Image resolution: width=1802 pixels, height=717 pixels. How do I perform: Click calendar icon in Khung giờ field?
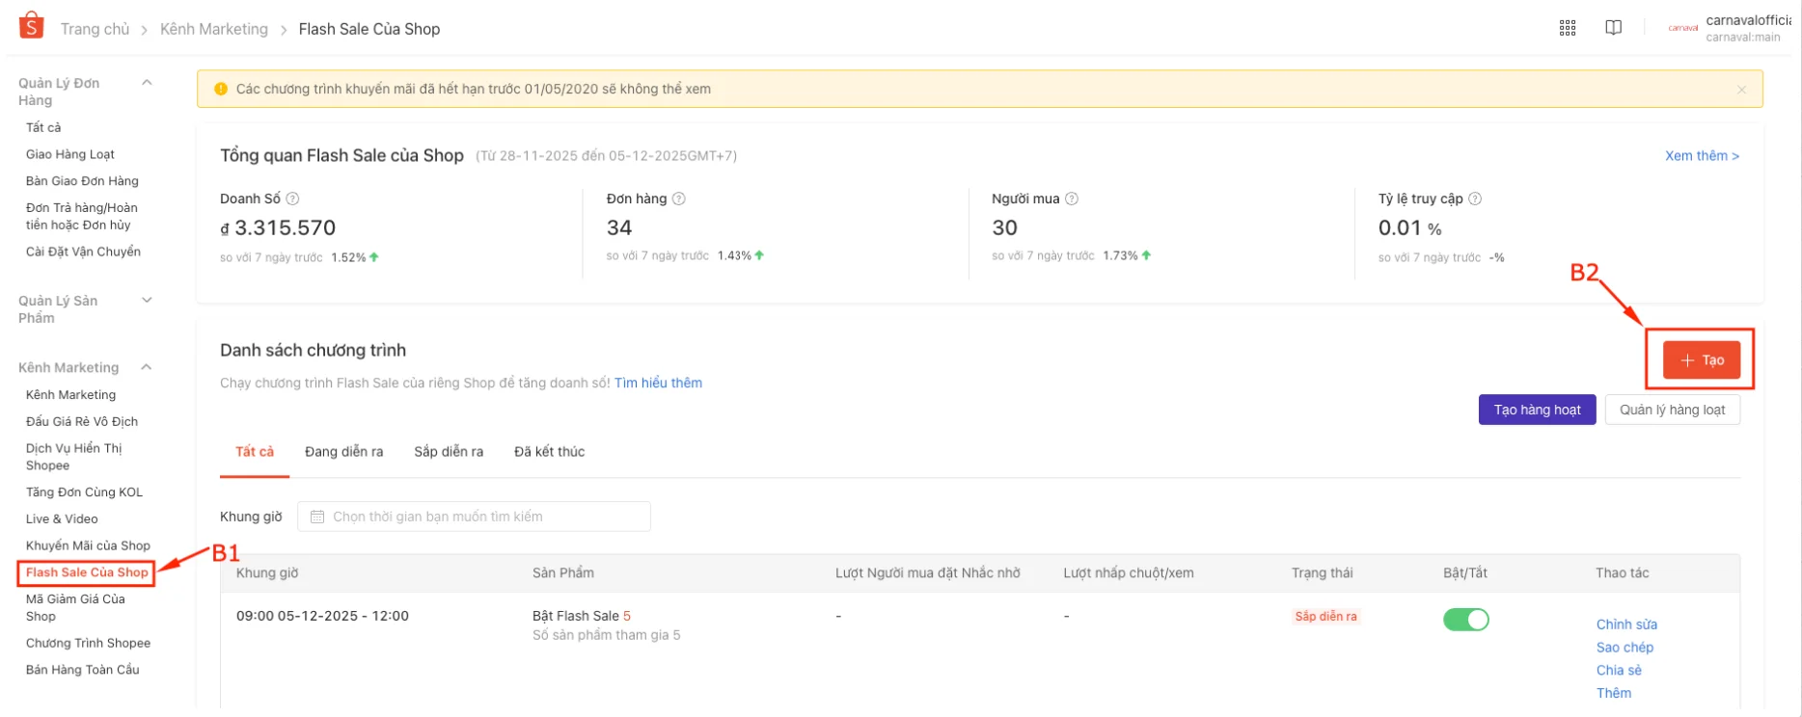(316, 517)
